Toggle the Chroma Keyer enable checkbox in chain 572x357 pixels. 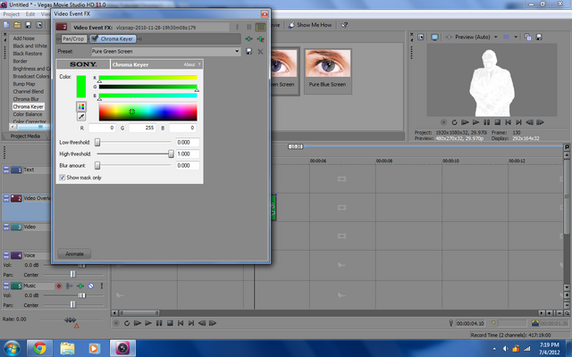[95, 38]
